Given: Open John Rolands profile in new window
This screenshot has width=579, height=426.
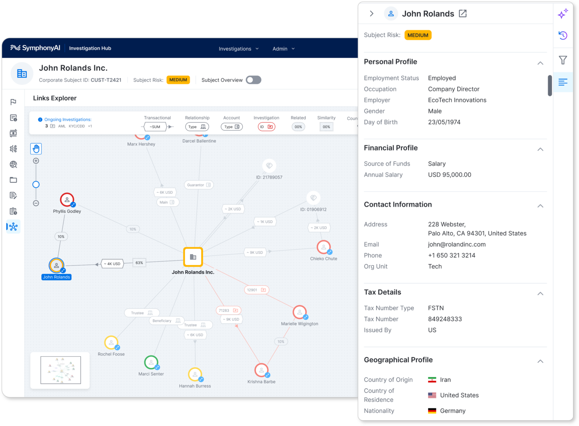Looking at the screenshot, I should pyautogui.click(x=463, y=13).
